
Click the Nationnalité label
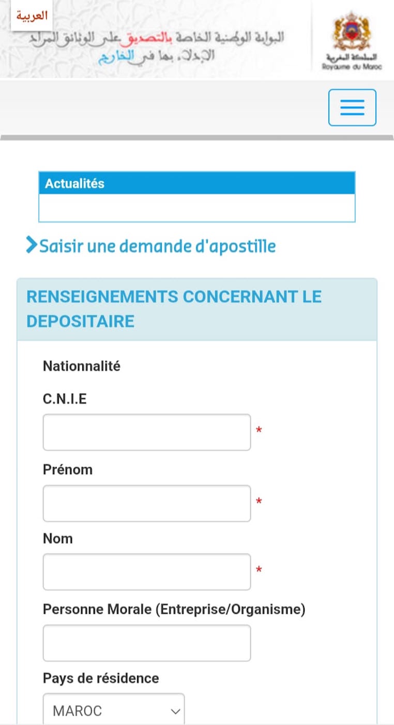coord(82,366)
